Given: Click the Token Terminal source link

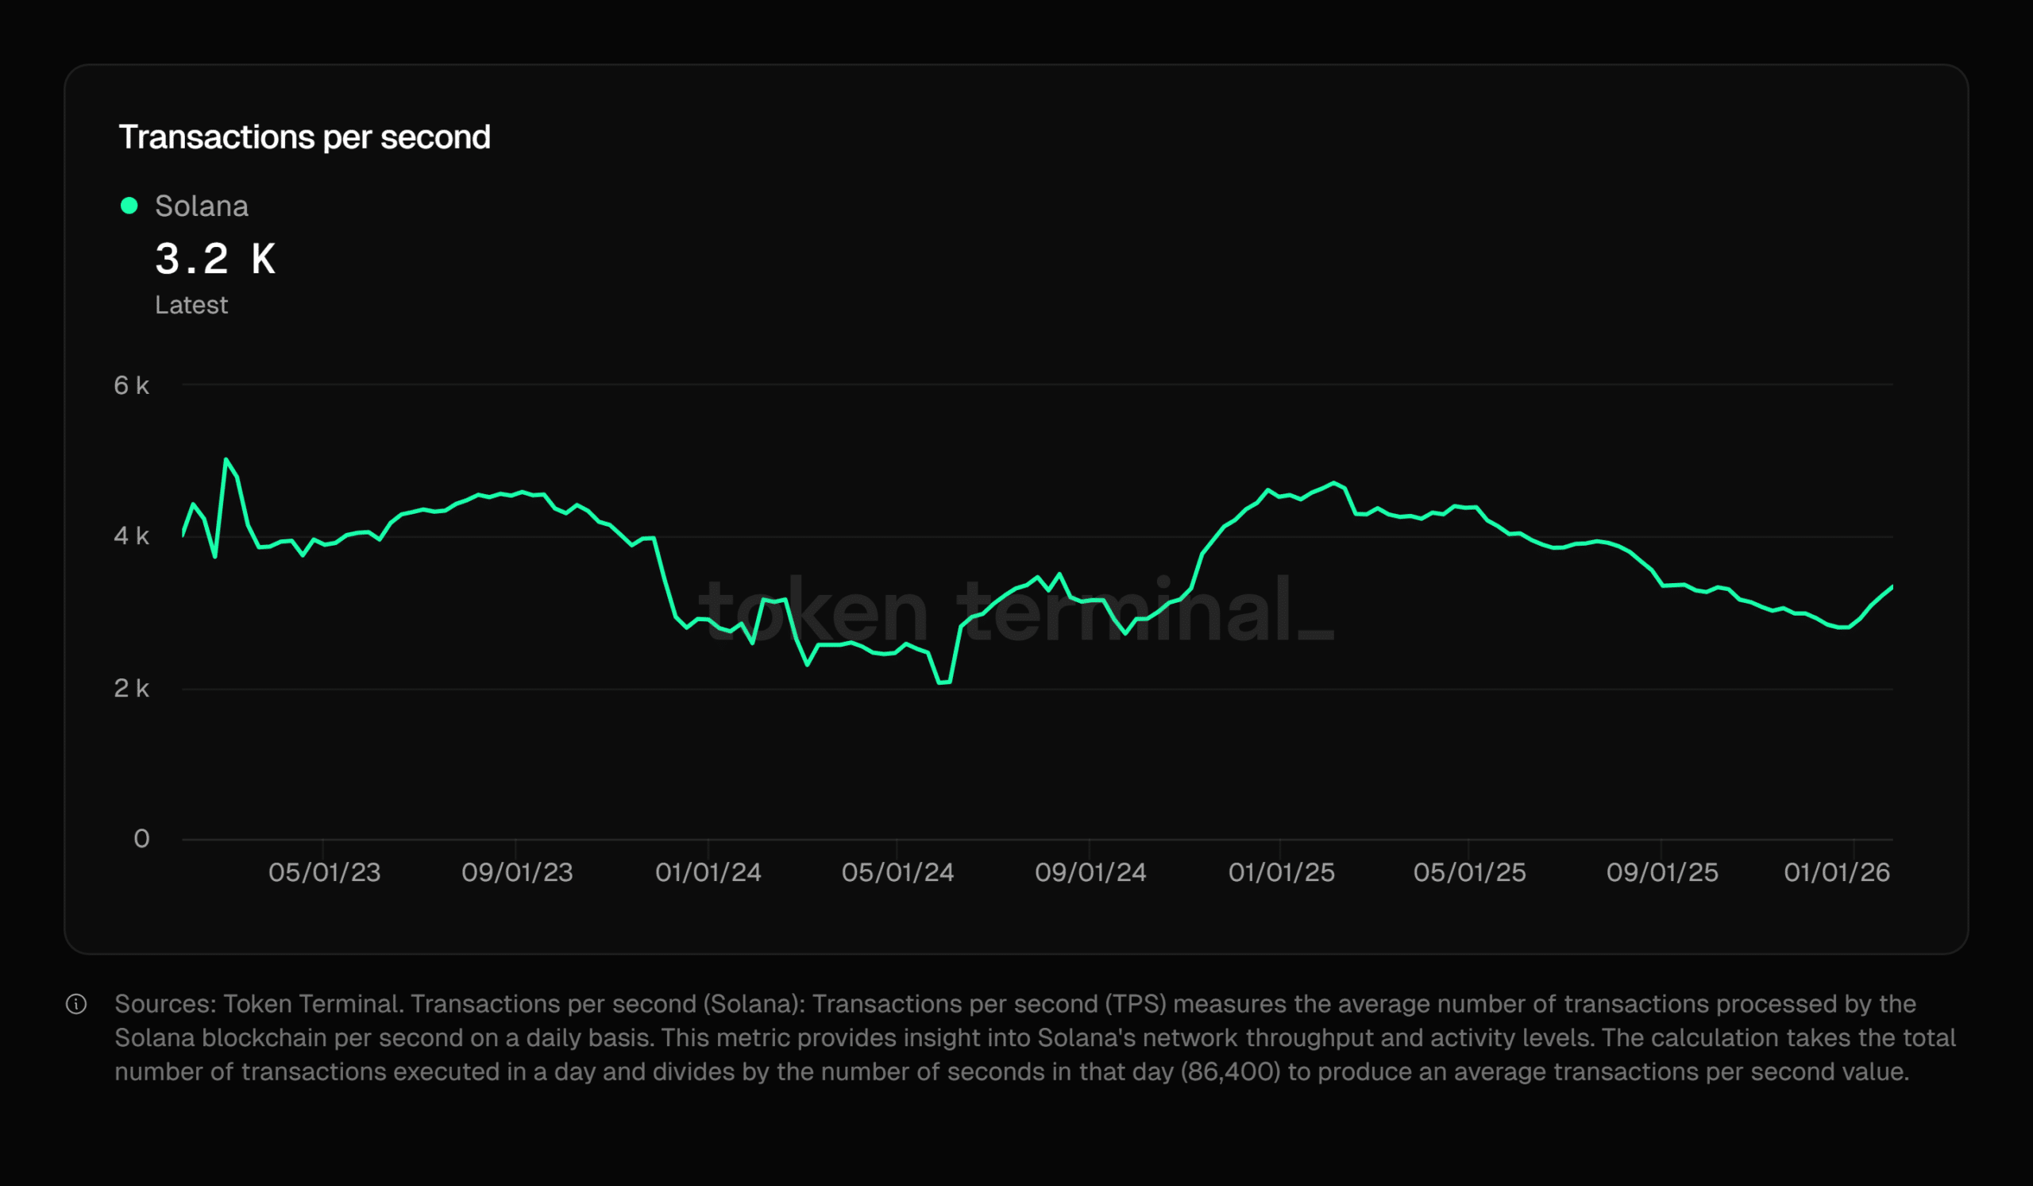Looking at the screenshot, I should [307, 1004].
